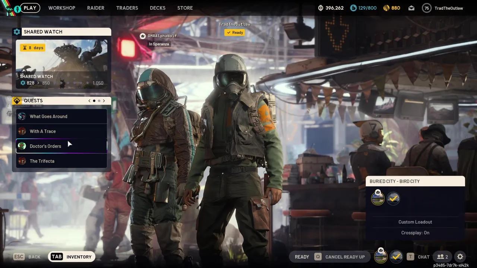This screenshot has height=268, width=477.
Task: Open the mail inbox icon
Action: [411, 8]
